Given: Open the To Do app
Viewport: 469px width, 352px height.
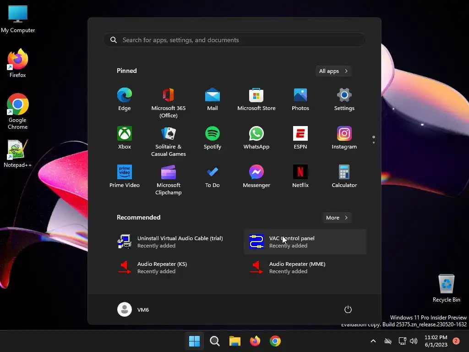Looking at the screenshot, I should (x=213, y=176).
